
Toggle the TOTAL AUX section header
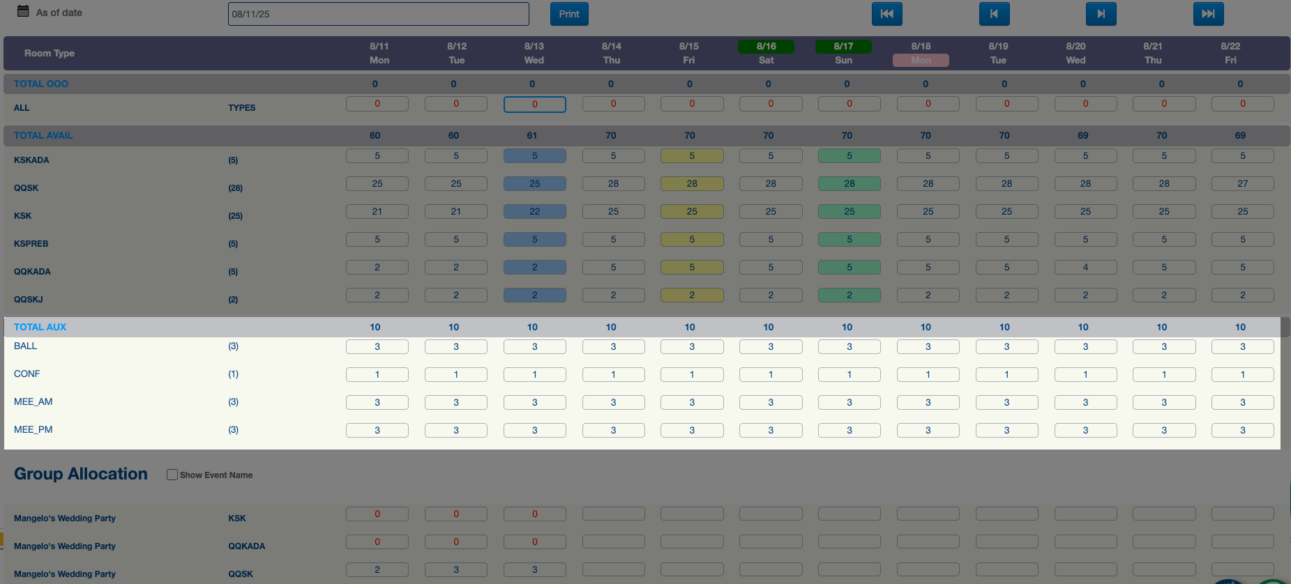[40, 327]
